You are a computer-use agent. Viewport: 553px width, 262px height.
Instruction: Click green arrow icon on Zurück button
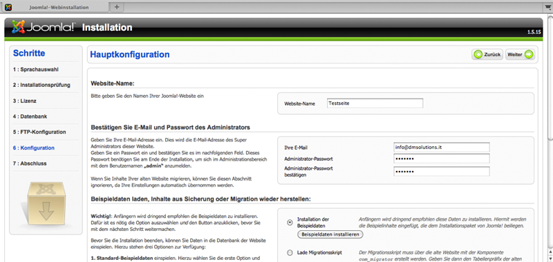click(478, 54)
